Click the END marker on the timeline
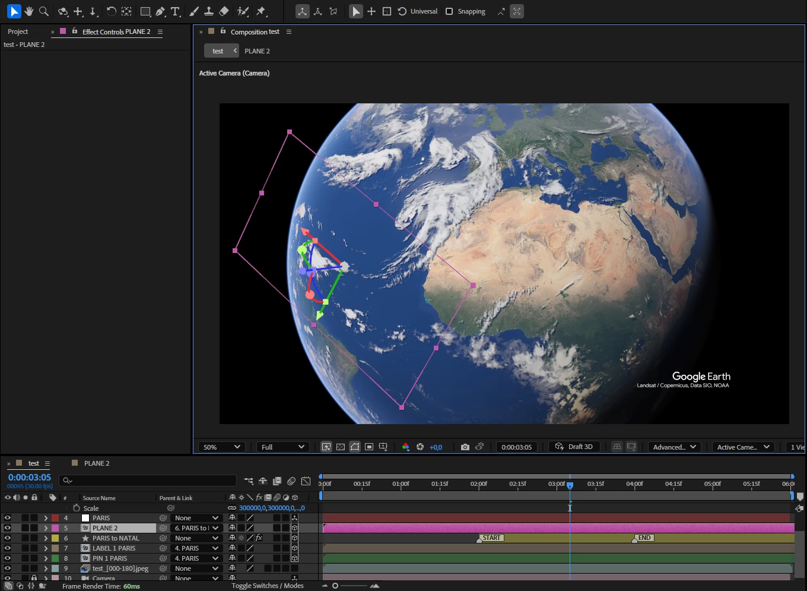 point(644,538)
